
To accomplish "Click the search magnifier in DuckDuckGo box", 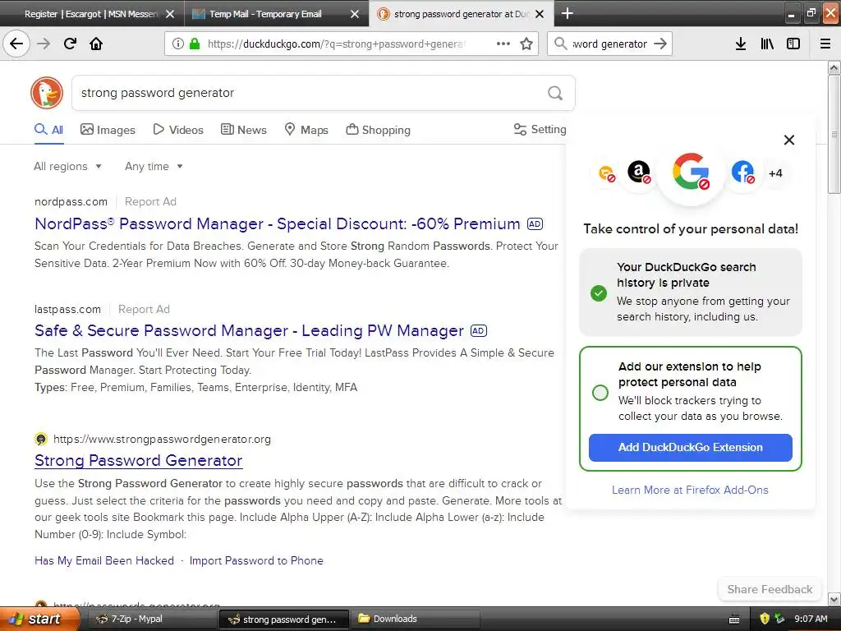I will pyautogui.click(x=555, y=93).
